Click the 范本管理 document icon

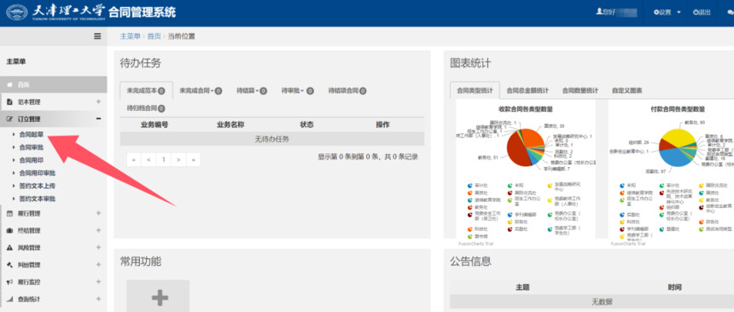[x=9, y=102]
